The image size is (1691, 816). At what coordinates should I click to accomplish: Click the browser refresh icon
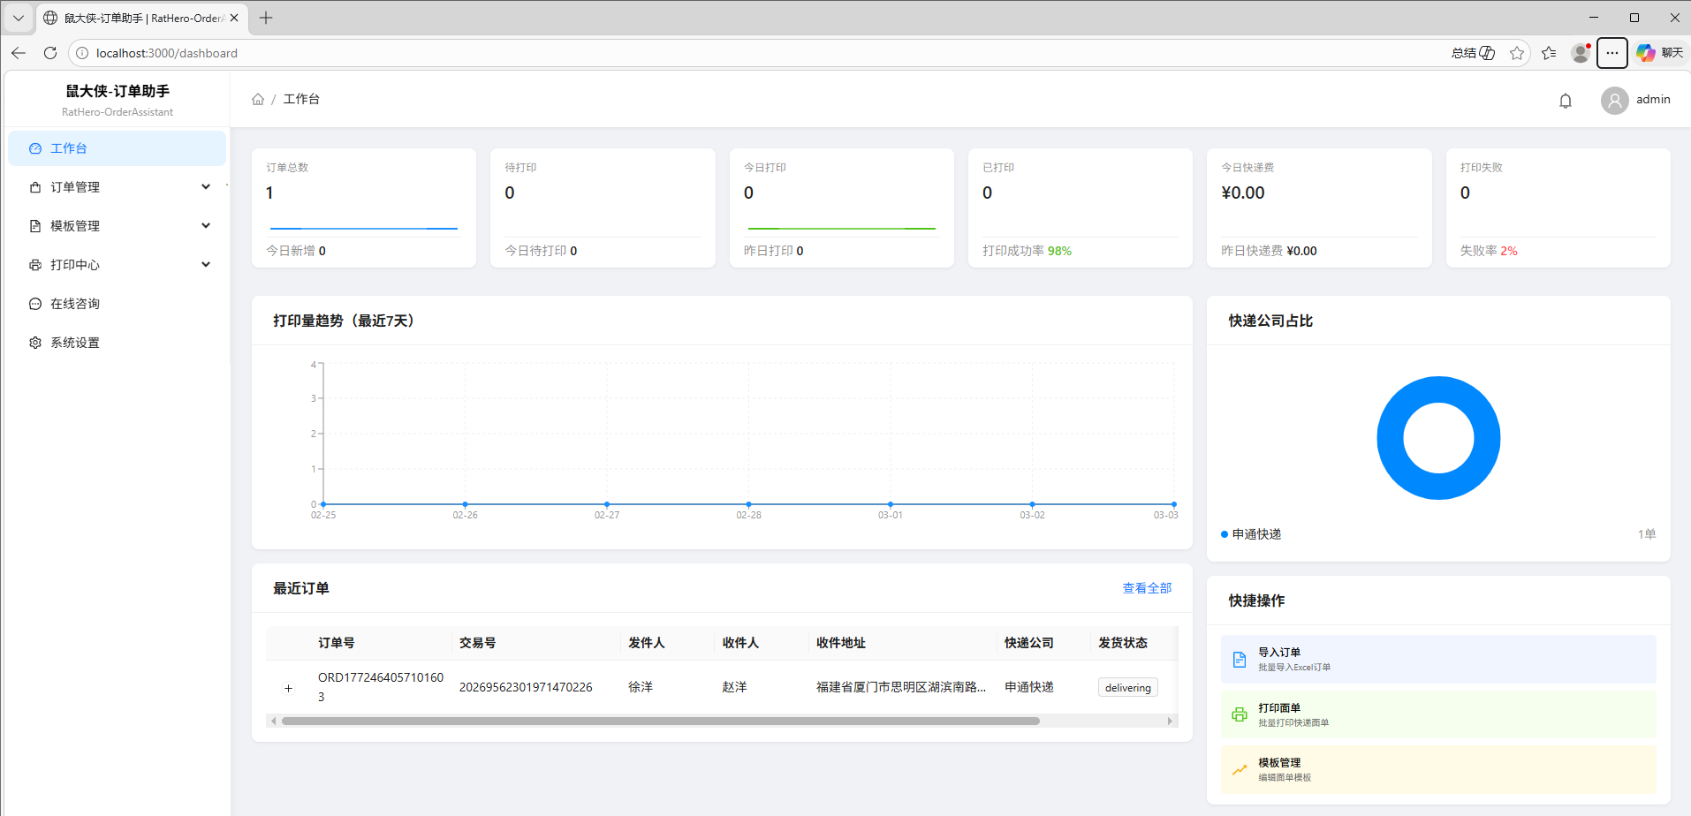coord(50,53)
